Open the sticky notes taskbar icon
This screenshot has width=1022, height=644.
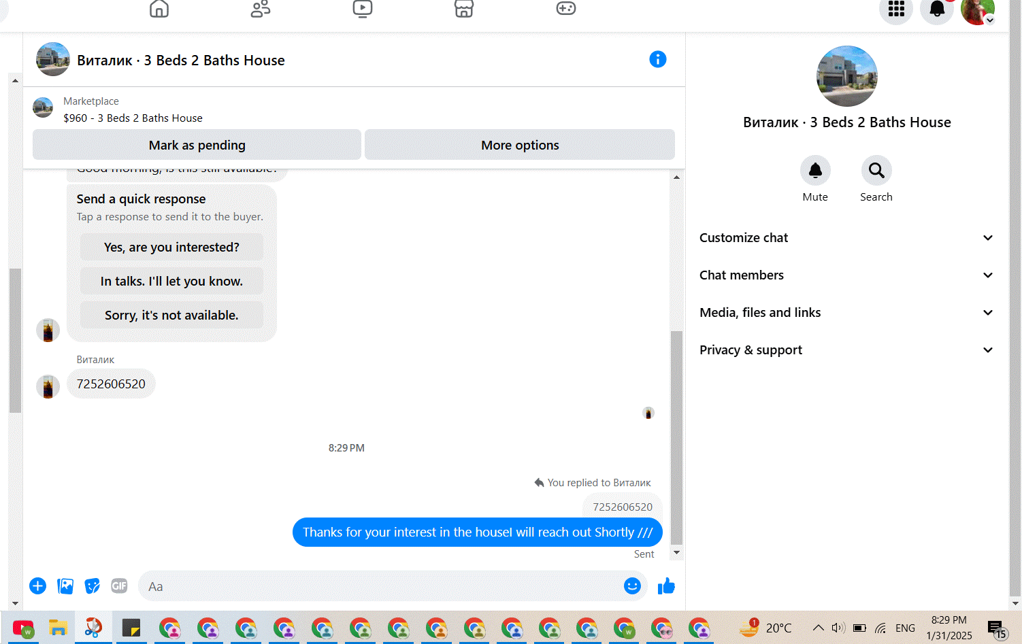tap(131, 628)
